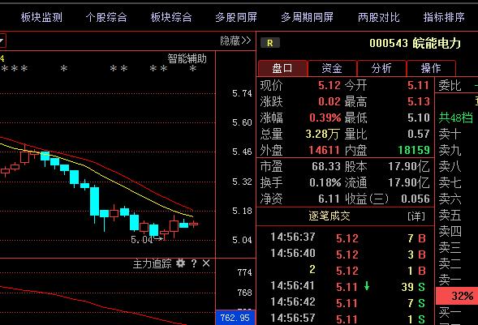Switch to the 操作 tab
The width and height of the screenshot is (478, 325).
[431, 68]
